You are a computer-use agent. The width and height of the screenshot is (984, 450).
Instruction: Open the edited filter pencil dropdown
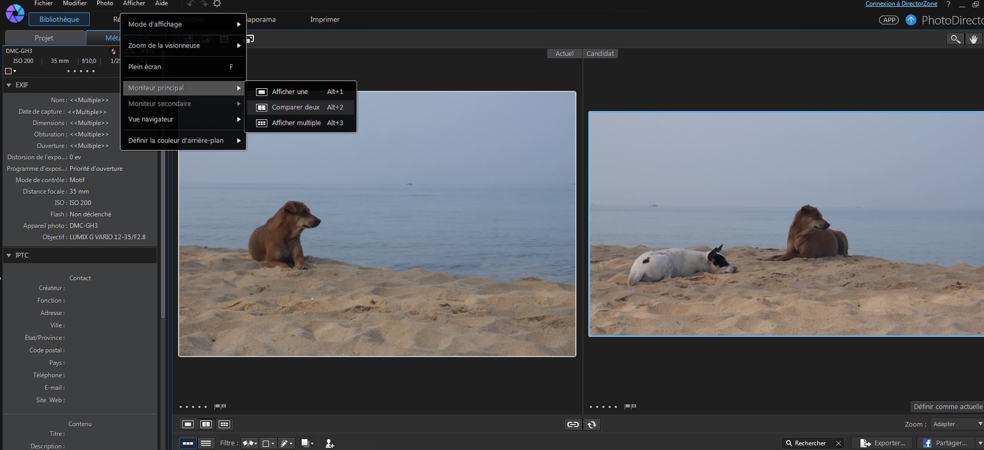pyautogui.click(x=286, y=443)
